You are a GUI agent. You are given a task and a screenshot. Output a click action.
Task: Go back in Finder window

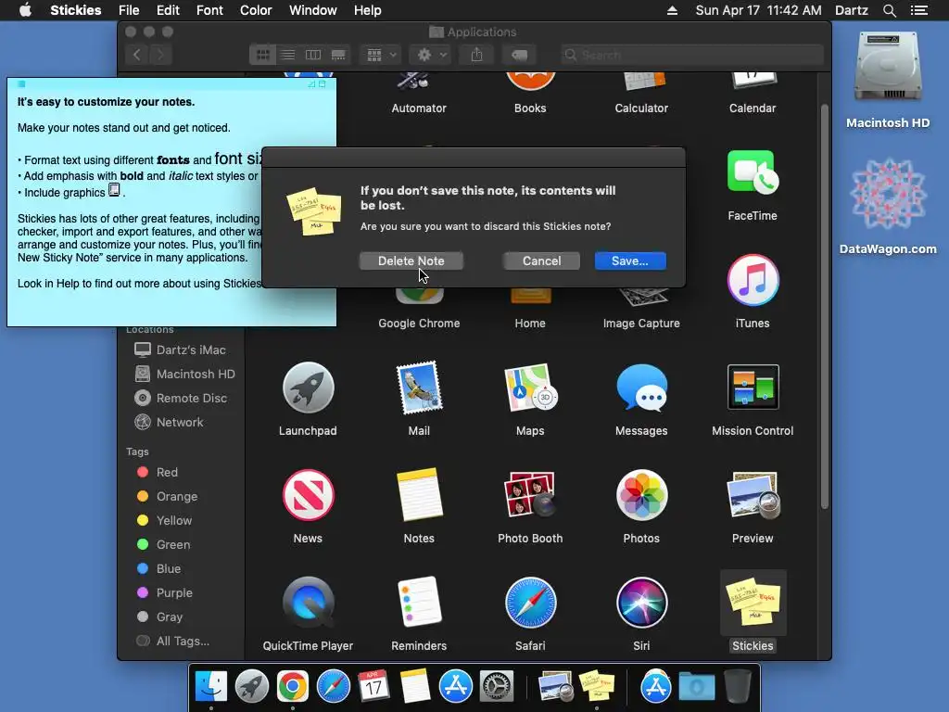137,55
